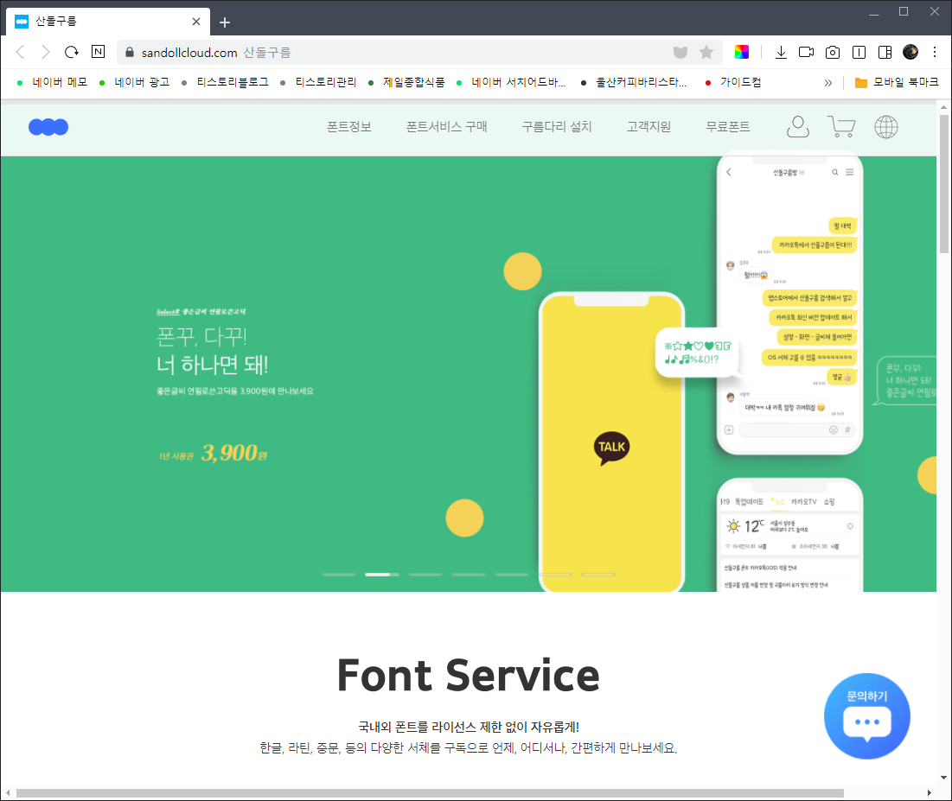The height and width of the screenshot is (801, 952).
Task: Select the first carousel slide indicator
Action: pos(339,574)
